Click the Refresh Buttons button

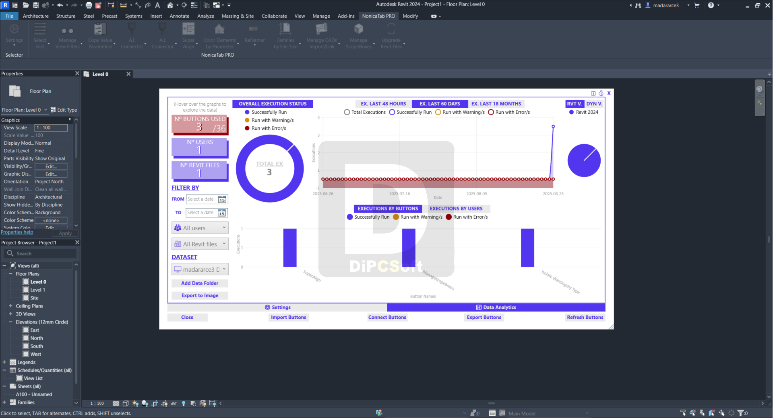(585, 318)
